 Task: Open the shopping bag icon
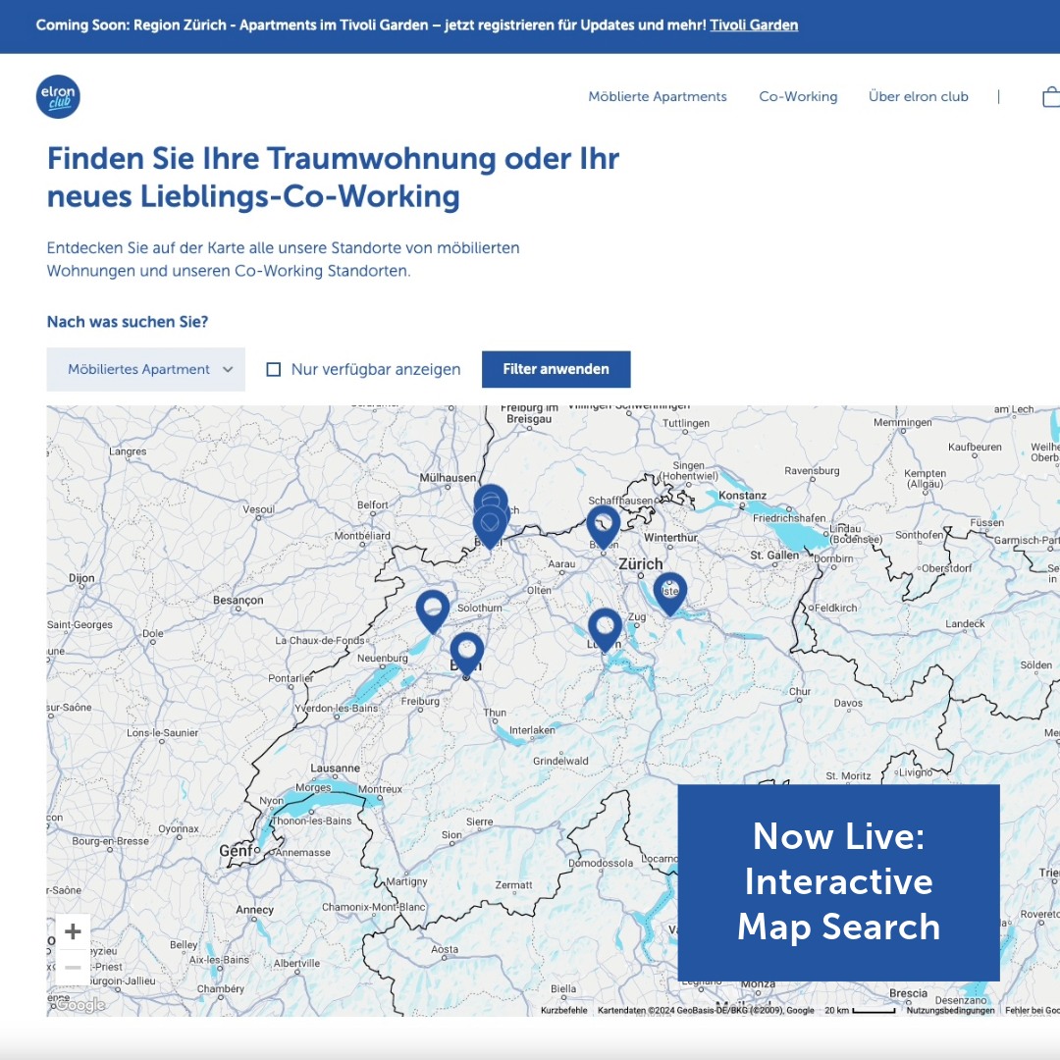pyautogui.click(x=1051, y=96)
